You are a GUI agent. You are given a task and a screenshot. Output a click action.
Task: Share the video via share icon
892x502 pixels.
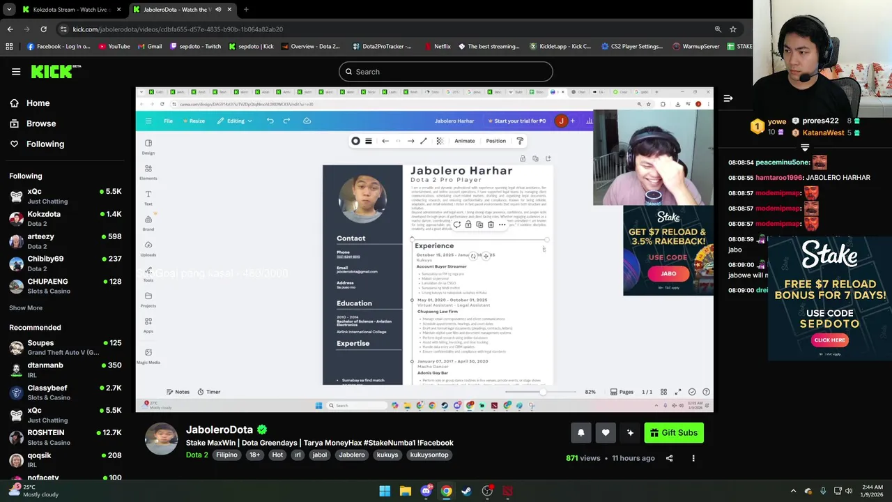coord(669,458)
